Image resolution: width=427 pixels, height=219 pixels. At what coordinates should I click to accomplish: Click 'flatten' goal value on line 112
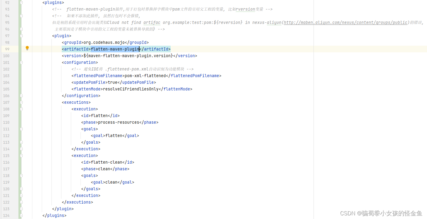point(114,136)
